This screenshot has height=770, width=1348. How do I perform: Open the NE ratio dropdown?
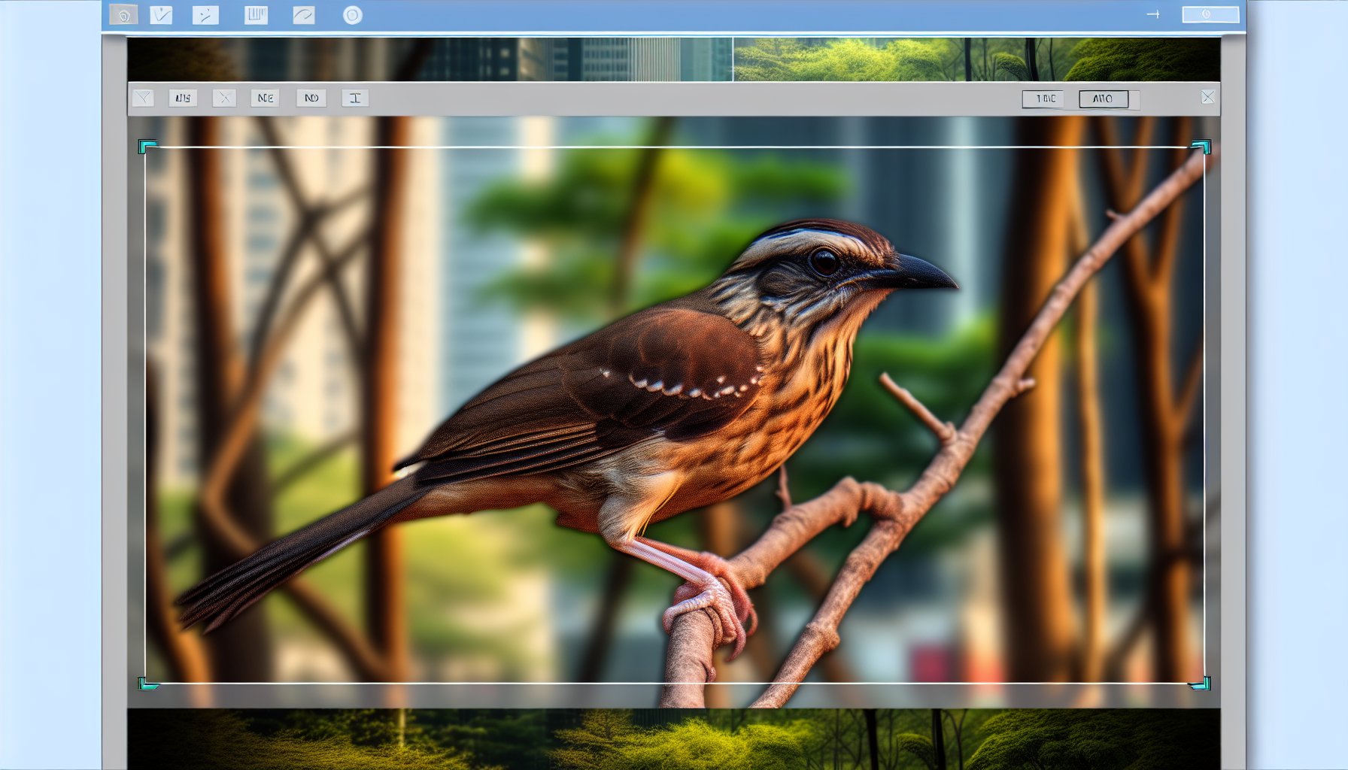[x=266, y=98]
